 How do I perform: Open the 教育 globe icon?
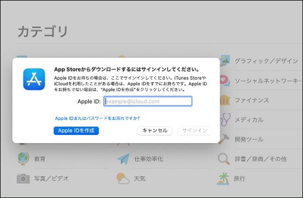(x=24, y=159)
